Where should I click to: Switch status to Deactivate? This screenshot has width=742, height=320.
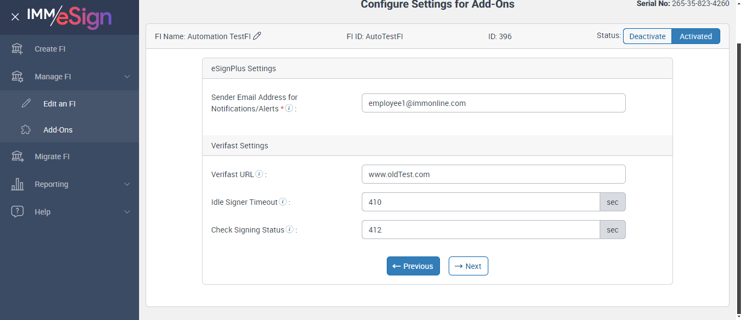(647, 36)
